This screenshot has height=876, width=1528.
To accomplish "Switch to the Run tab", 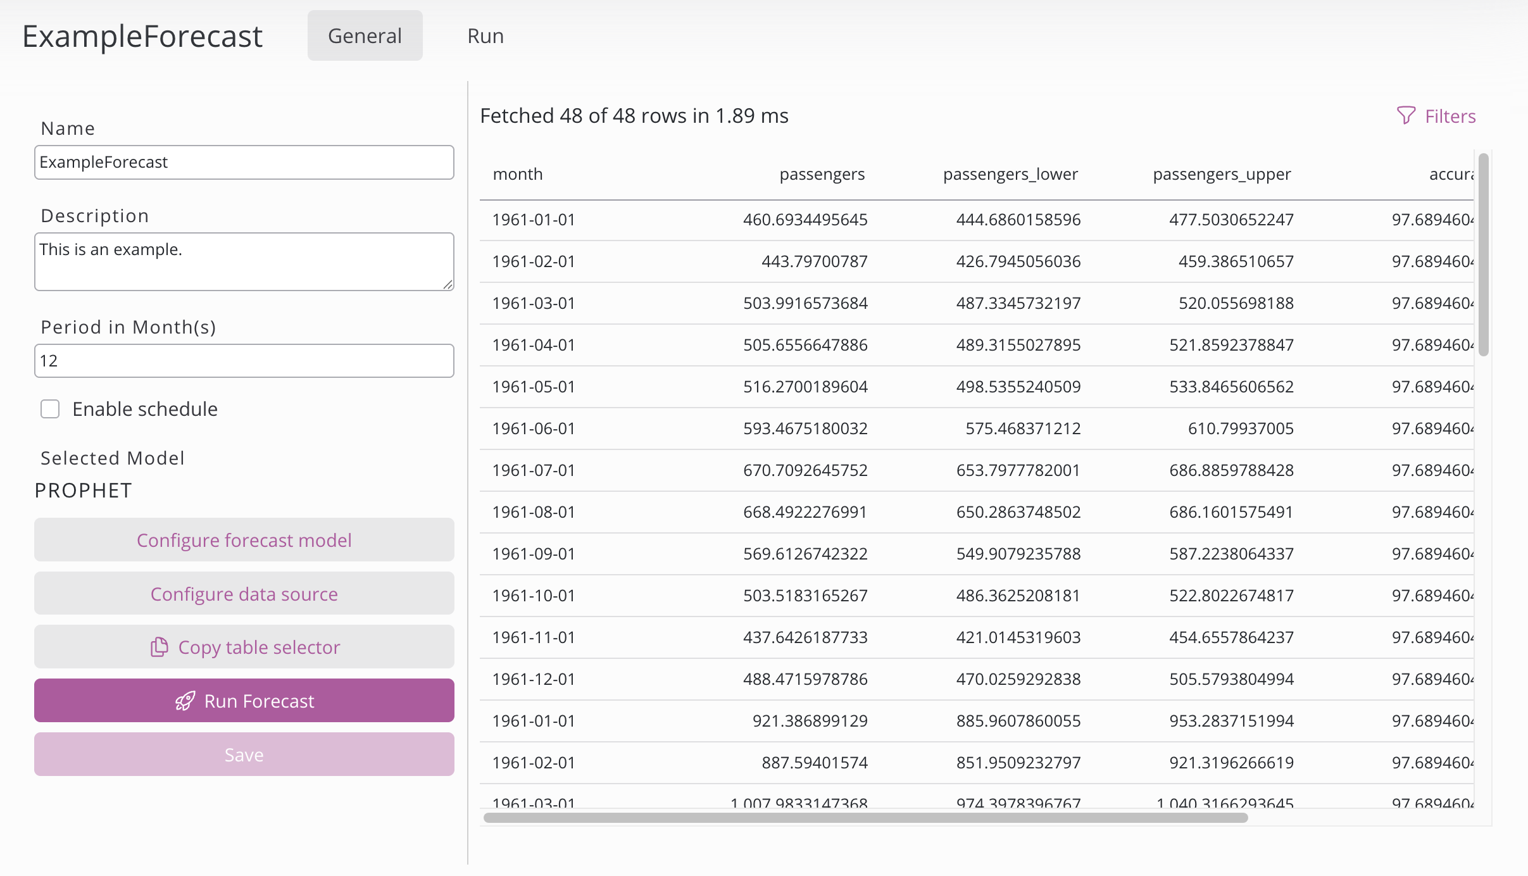I will click(485, 35).
